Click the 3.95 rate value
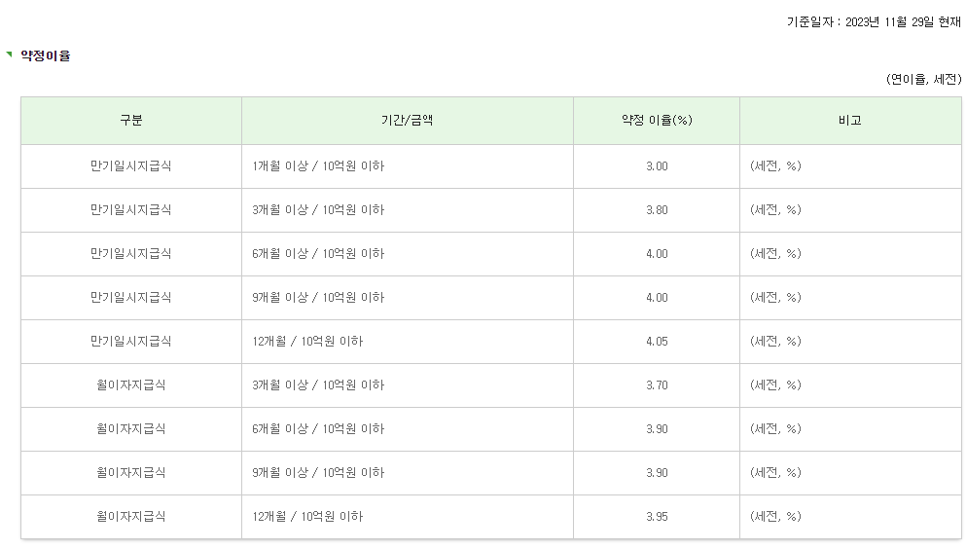This screenshot has height=549, width=966. [657, 517]
